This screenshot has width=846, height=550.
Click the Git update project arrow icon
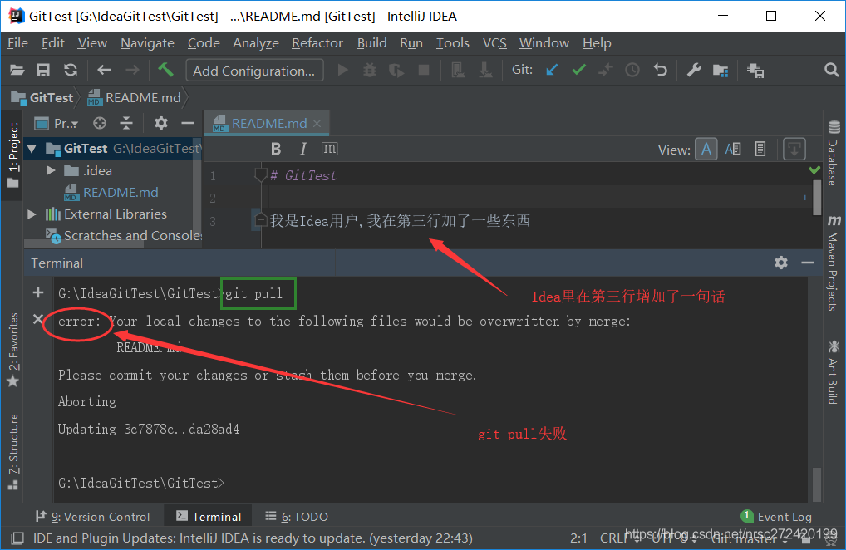click(552, 71)
